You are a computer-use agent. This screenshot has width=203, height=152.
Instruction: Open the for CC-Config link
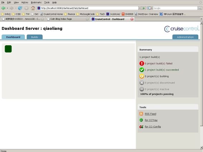point(153,126)
